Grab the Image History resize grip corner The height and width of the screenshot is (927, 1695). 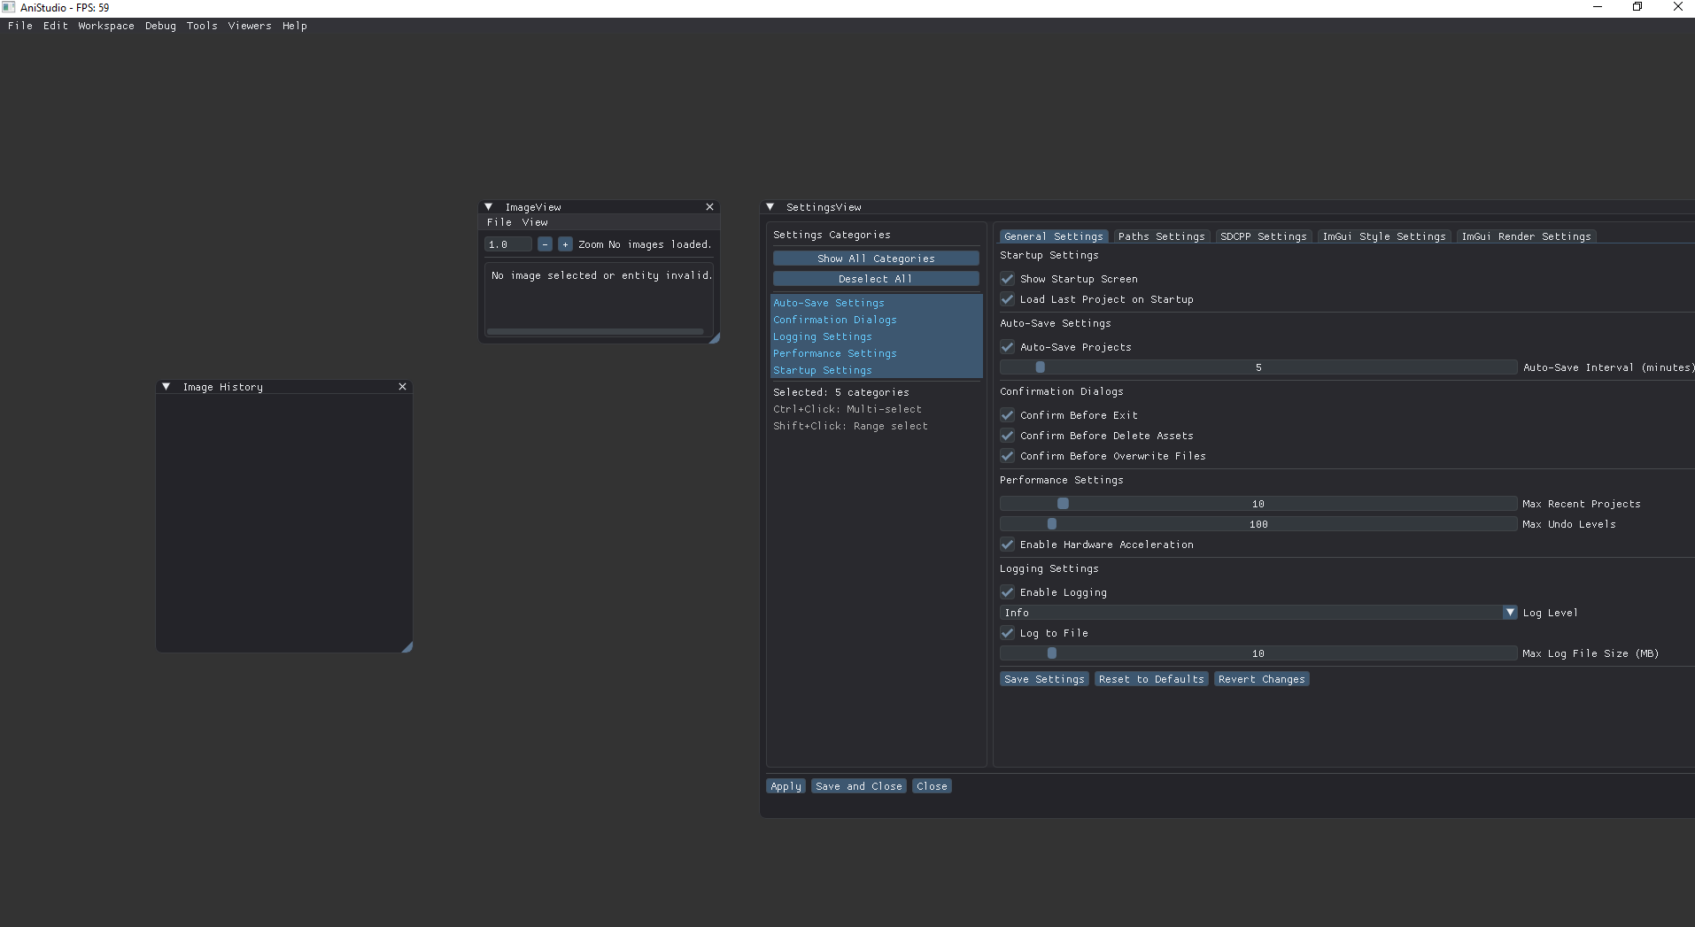406,647
